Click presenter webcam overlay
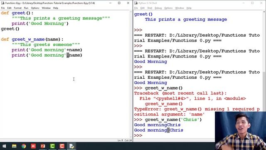 240,131
